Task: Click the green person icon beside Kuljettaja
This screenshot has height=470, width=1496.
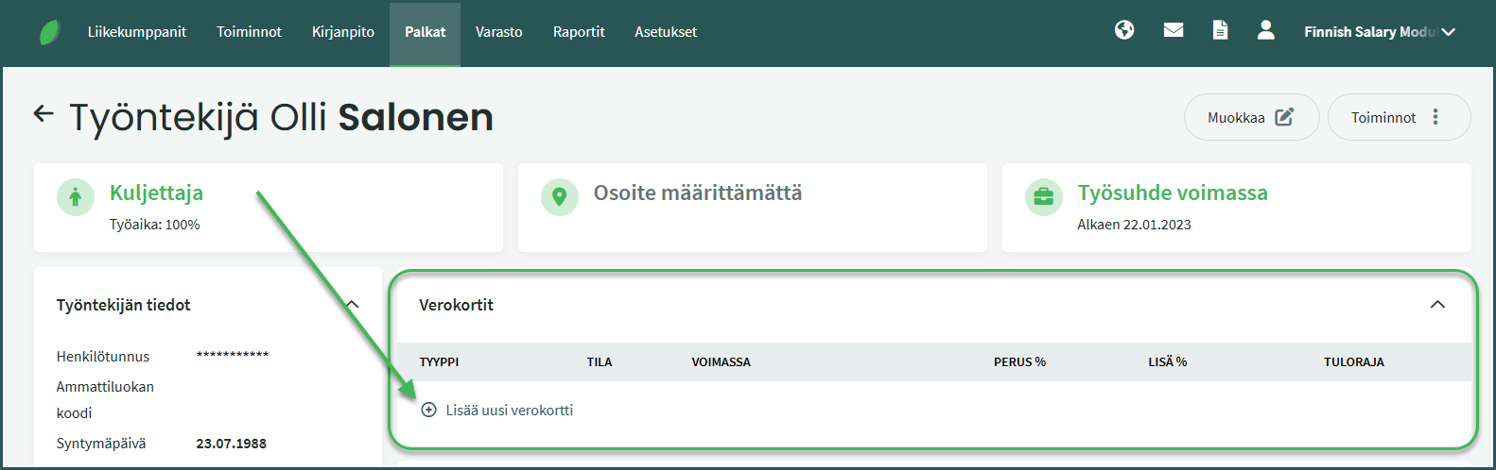Action: coord(76,197)
